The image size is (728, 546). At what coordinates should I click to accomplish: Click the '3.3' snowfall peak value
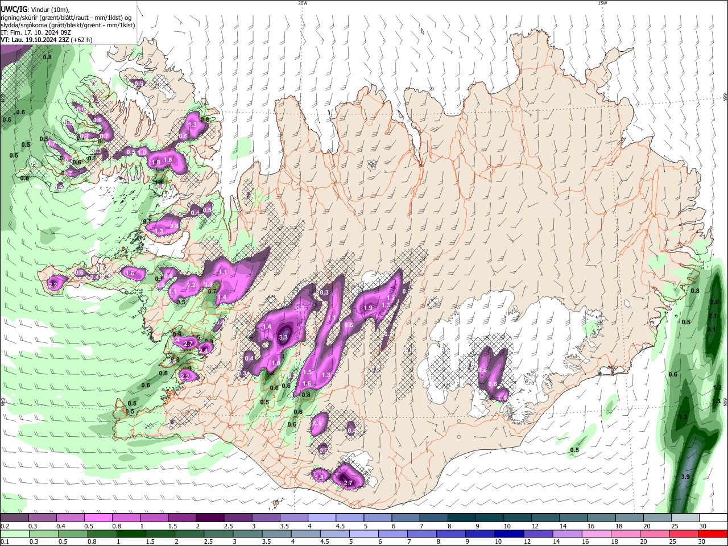[x=284, y=337]
